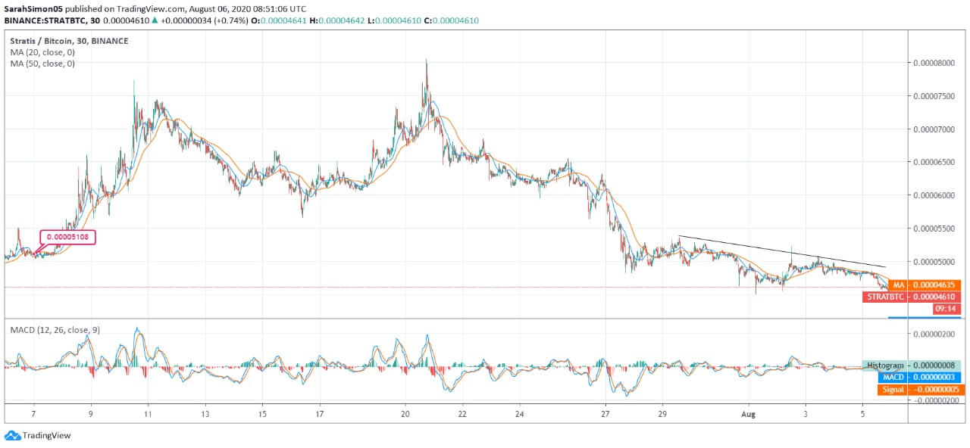Click the SarahSimon05 author name
Viewport: 970px width, 448px height.
point(33,8)
